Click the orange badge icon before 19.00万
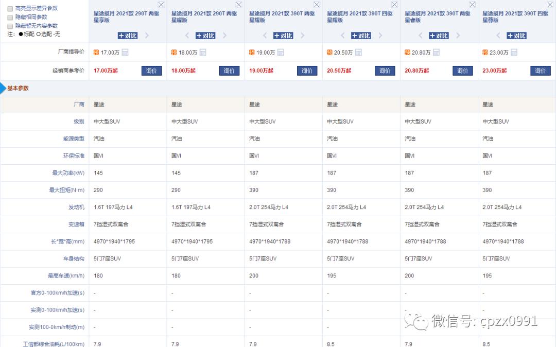The image size is (556, 347). pyautogui.click(x=252, y=53)
